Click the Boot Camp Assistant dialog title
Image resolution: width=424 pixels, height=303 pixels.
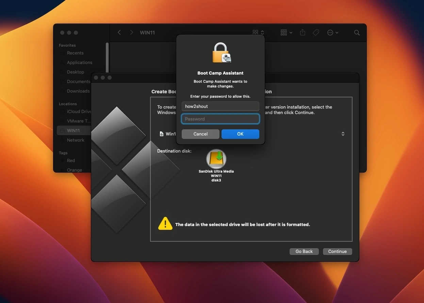pos(221,73)
